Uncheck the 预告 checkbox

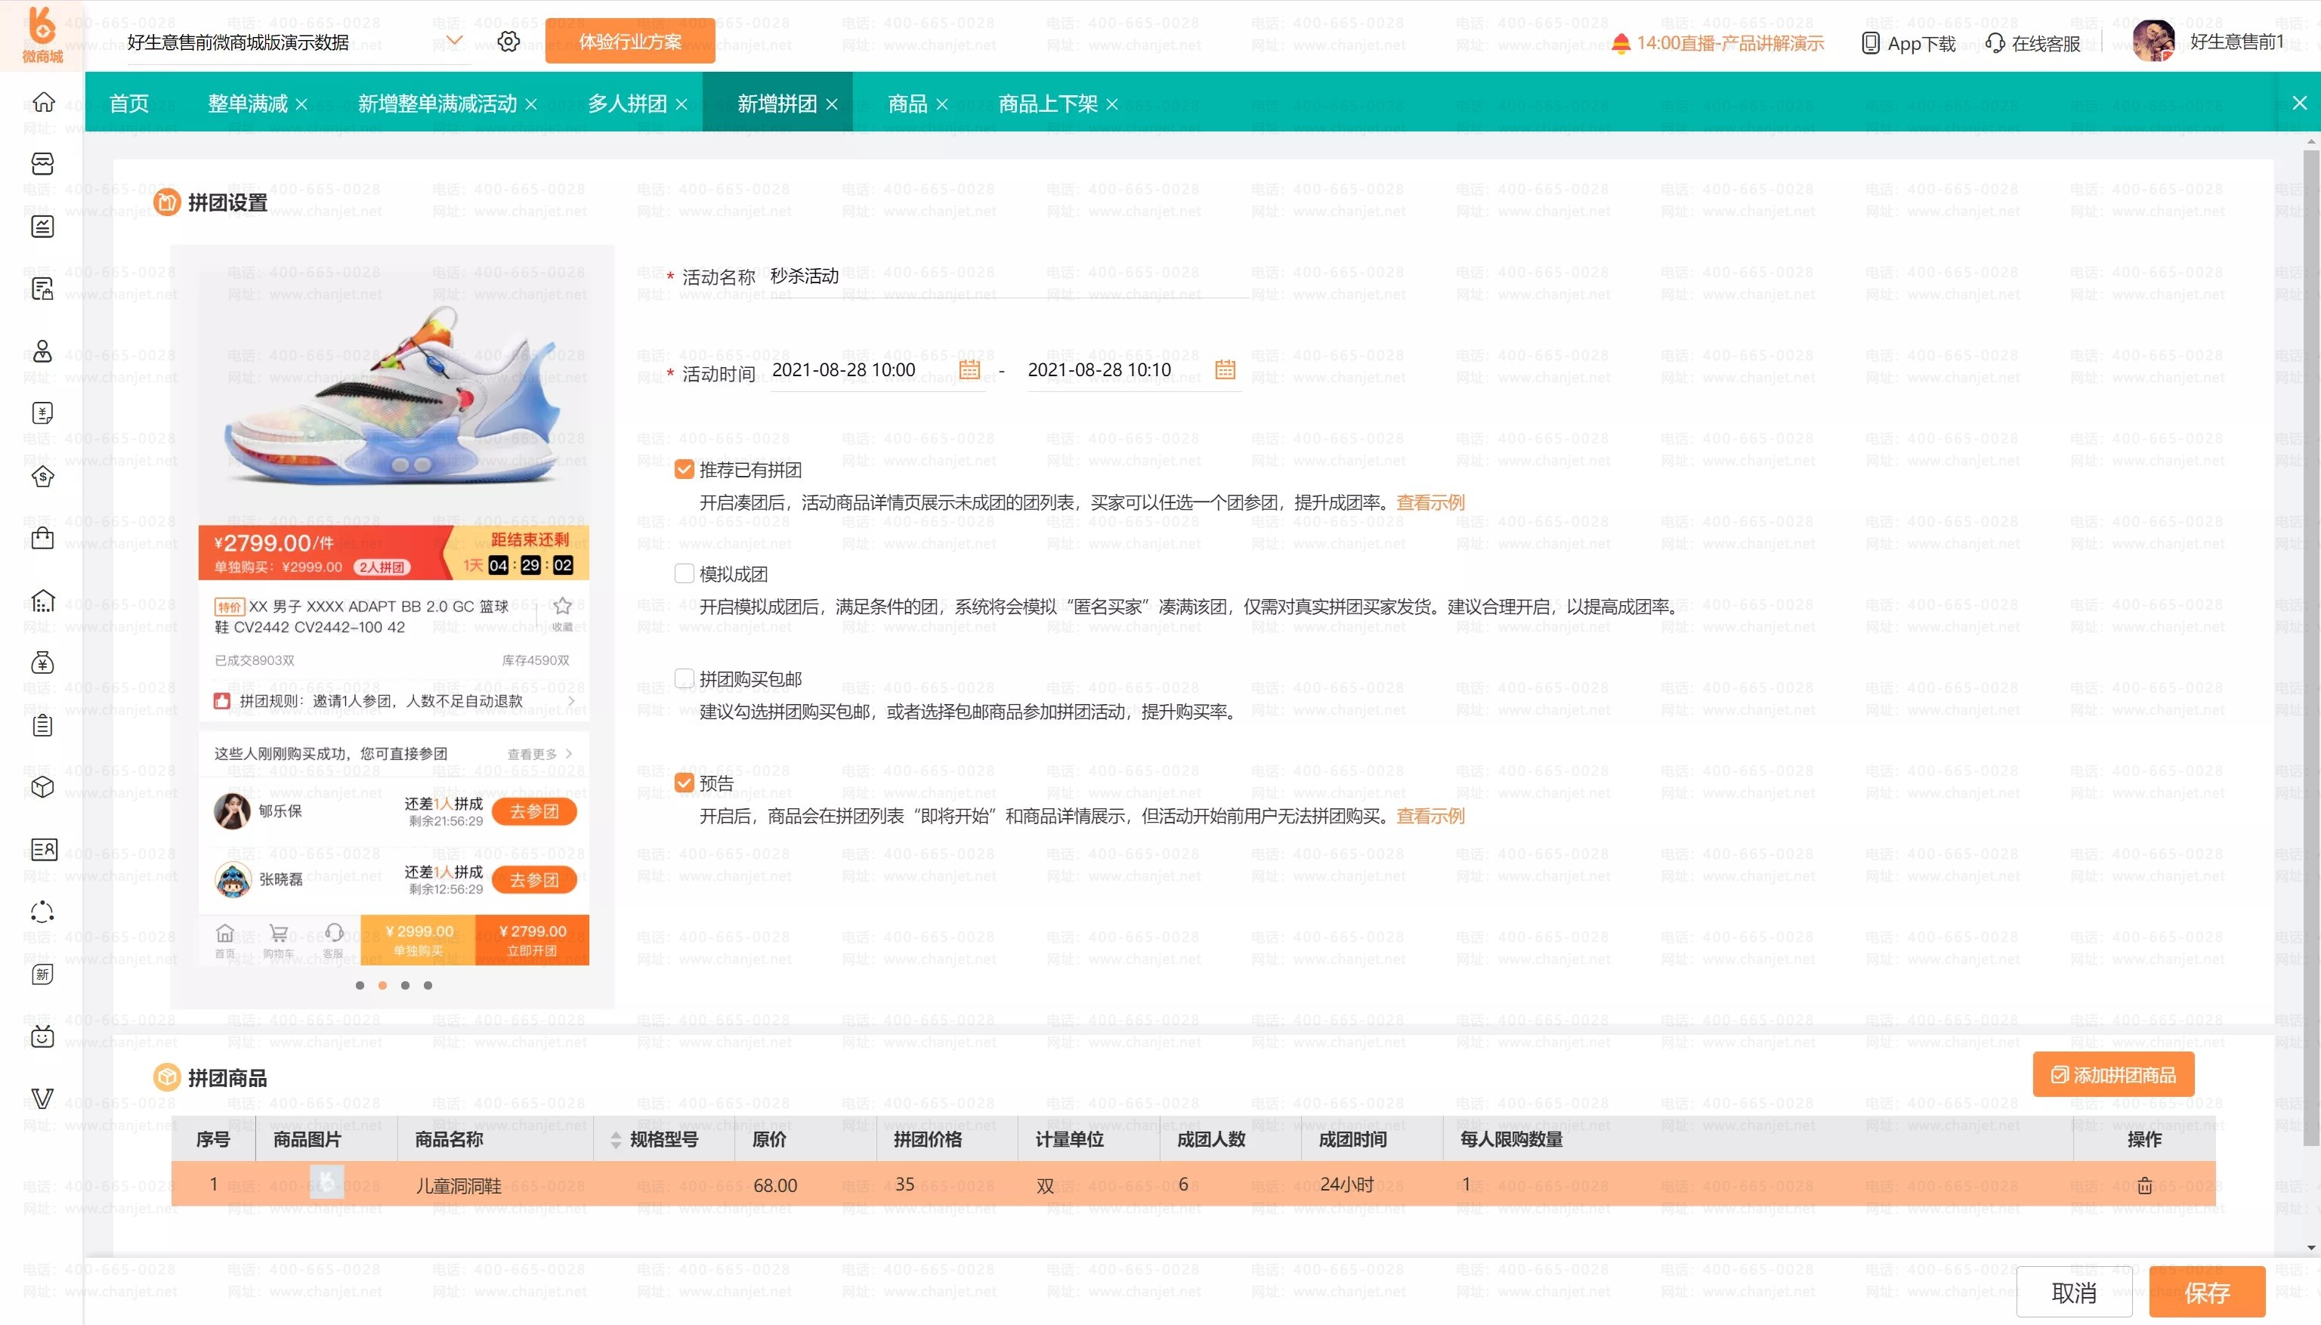[x=685, y=783]
